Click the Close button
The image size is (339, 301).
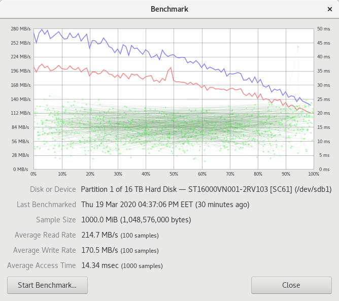(291, 285)
